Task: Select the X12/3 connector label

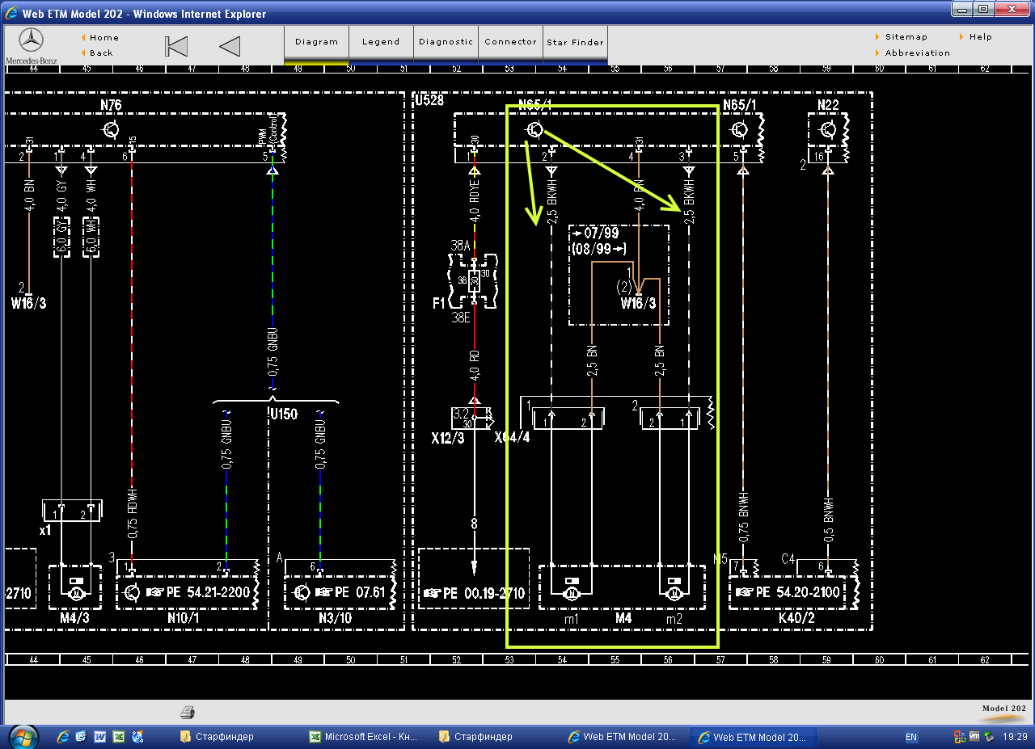Action: coord(447,437)
